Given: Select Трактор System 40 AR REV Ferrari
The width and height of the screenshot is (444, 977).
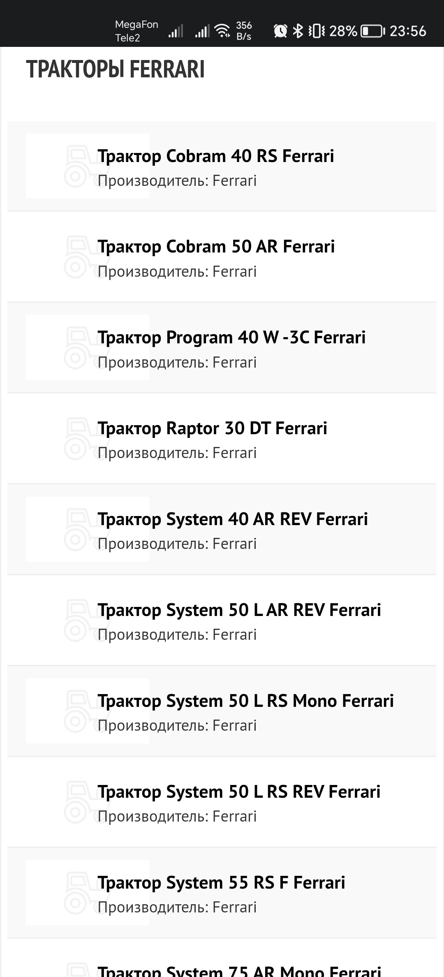Looking at the screenshot, I should tap(232, 519).
